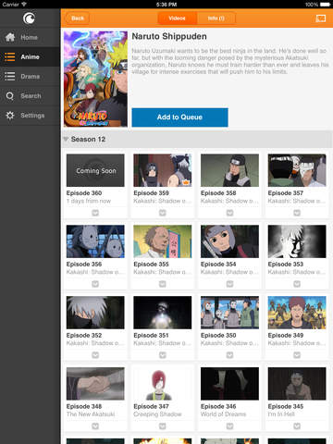This screenshot has height=444, width=333.
Task: Switch to the Info tab
Action: pos(216,18)
